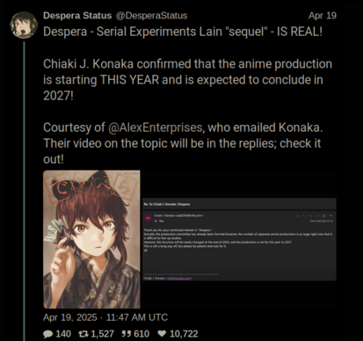Image resolution: width=363 pixels, height=341 pixels.
Task: Open the Despera Status profile avatar
Action: [24, 25]
